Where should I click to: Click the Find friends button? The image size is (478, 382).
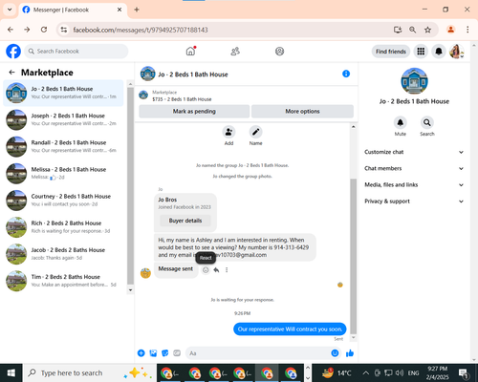[391, 52]
